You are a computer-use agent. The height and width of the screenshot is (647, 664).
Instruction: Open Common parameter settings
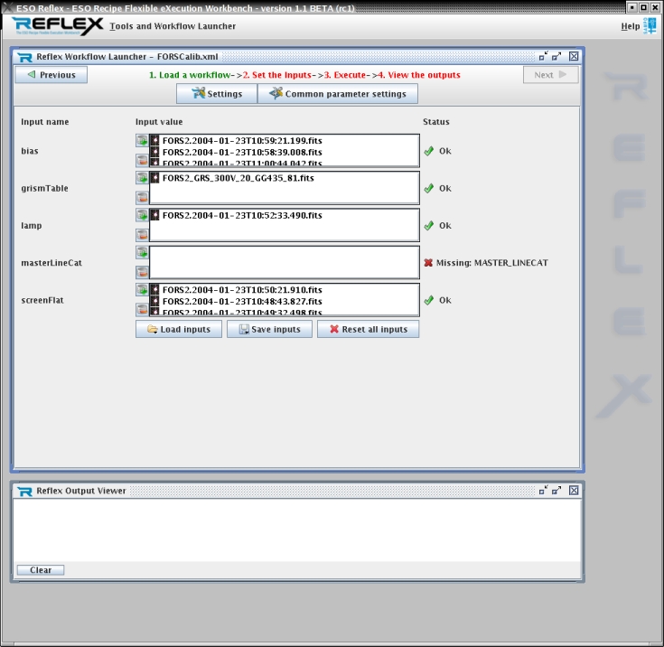pyautogui.click(x=337, y=94)
